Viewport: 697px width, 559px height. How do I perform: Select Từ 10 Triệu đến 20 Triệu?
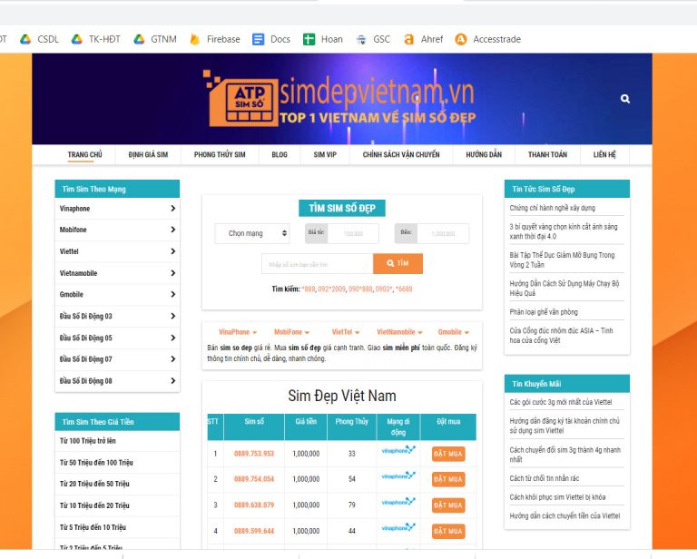[94, 505]
